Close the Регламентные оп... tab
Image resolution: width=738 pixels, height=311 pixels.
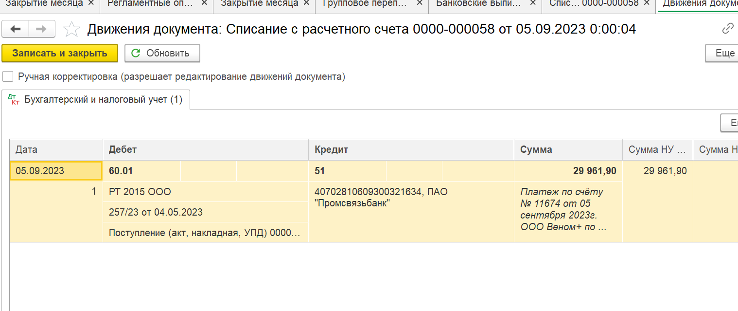(x=204, y=3)
